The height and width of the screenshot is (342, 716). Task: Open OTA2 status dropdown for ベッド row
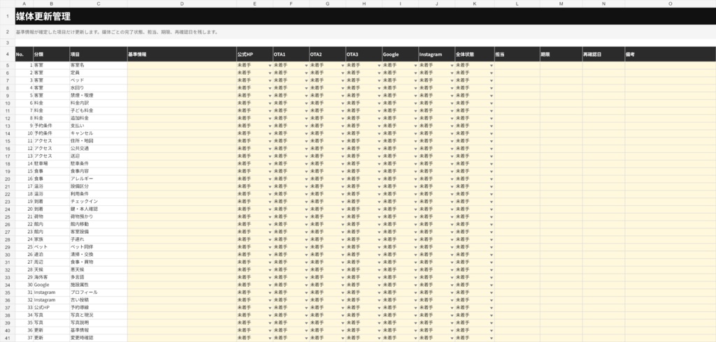pos(343,80)
